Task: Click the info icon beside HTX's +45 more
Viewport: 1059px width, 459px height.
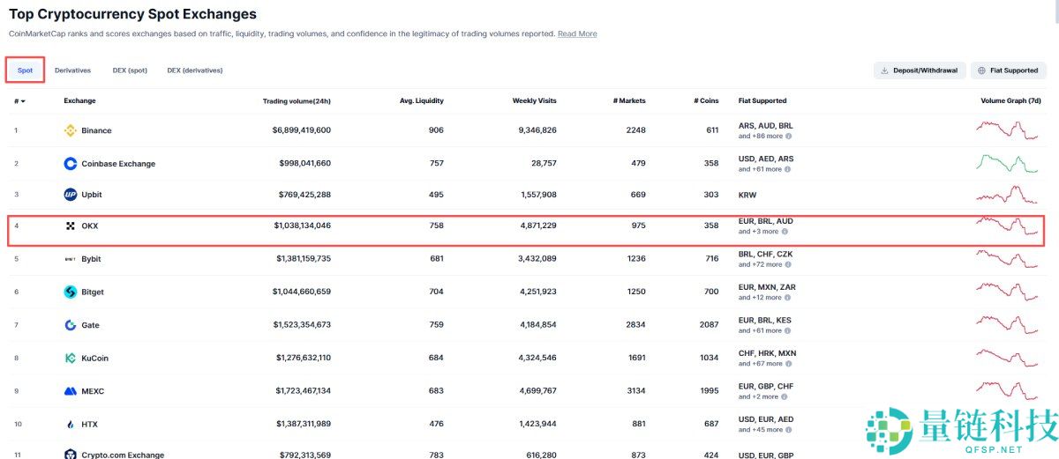Action: click(788, 430)
